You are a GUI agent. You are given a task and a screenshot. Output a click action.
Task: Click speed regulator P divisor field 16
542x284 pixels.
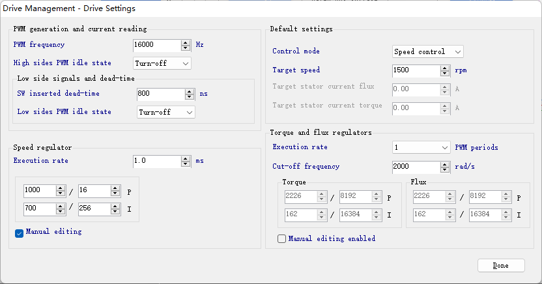click(94, 191)
